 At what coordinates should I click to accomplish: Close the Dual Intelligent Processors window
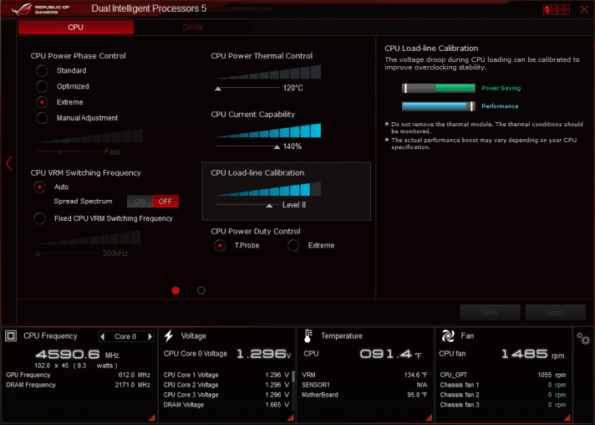tap(584, 9)
